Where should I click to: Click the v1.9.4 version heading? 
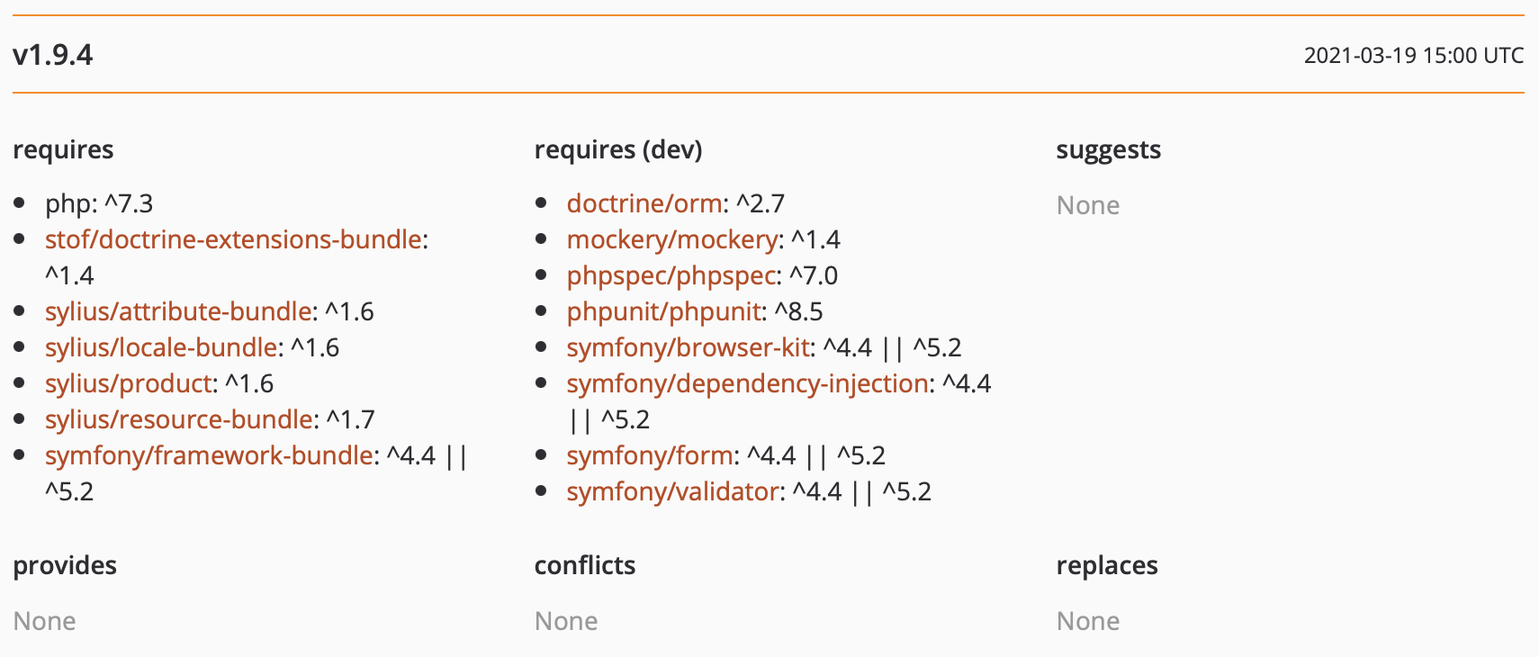click(x=53, y=55)
